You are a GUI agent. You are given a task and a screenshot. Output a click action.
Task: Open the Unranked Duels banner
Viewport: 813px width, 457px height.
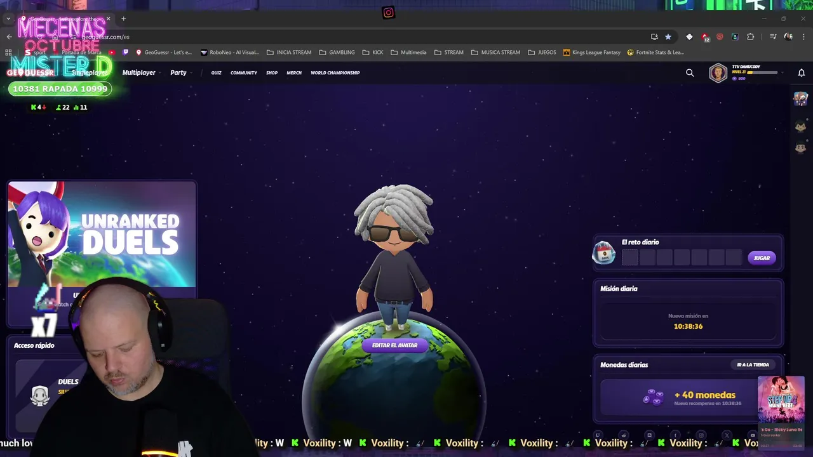coord(102,234)
